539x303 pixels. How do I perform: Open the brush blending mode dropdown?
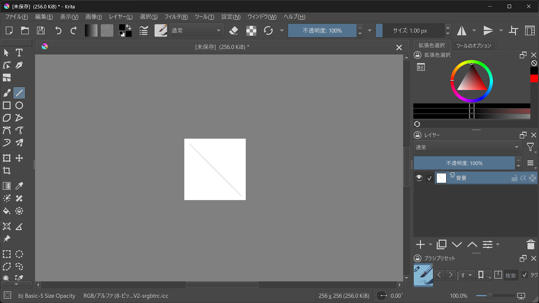196,30
